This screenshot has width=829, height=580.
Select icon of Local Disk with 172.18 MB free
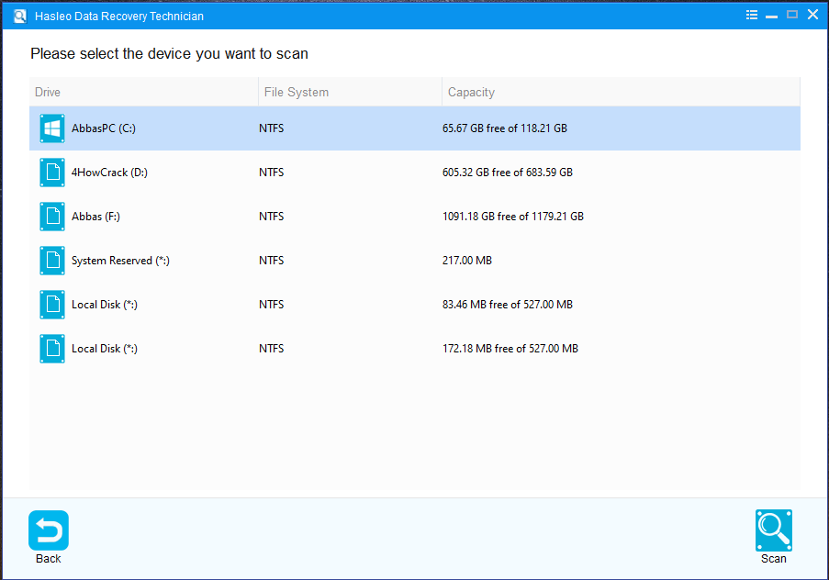click(x=52, y=349)
